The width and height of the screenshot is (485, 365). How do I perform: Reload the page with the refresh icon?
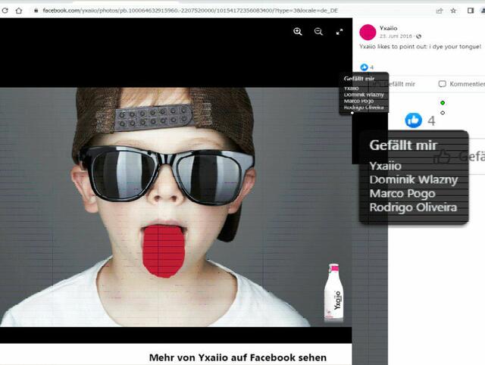tap(5, 11)
